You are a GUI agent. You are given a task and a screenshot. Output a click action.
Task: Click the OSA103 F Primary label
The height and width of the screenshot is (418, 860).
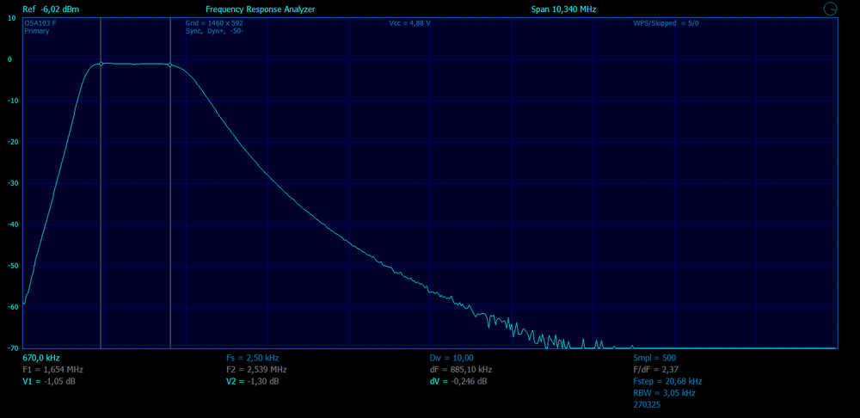click(x=41, y=27)
